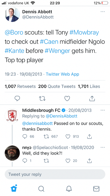Open more options on Middlesbrough FC reply
This screenshot has width=110, height=196.
pos(103,110)
